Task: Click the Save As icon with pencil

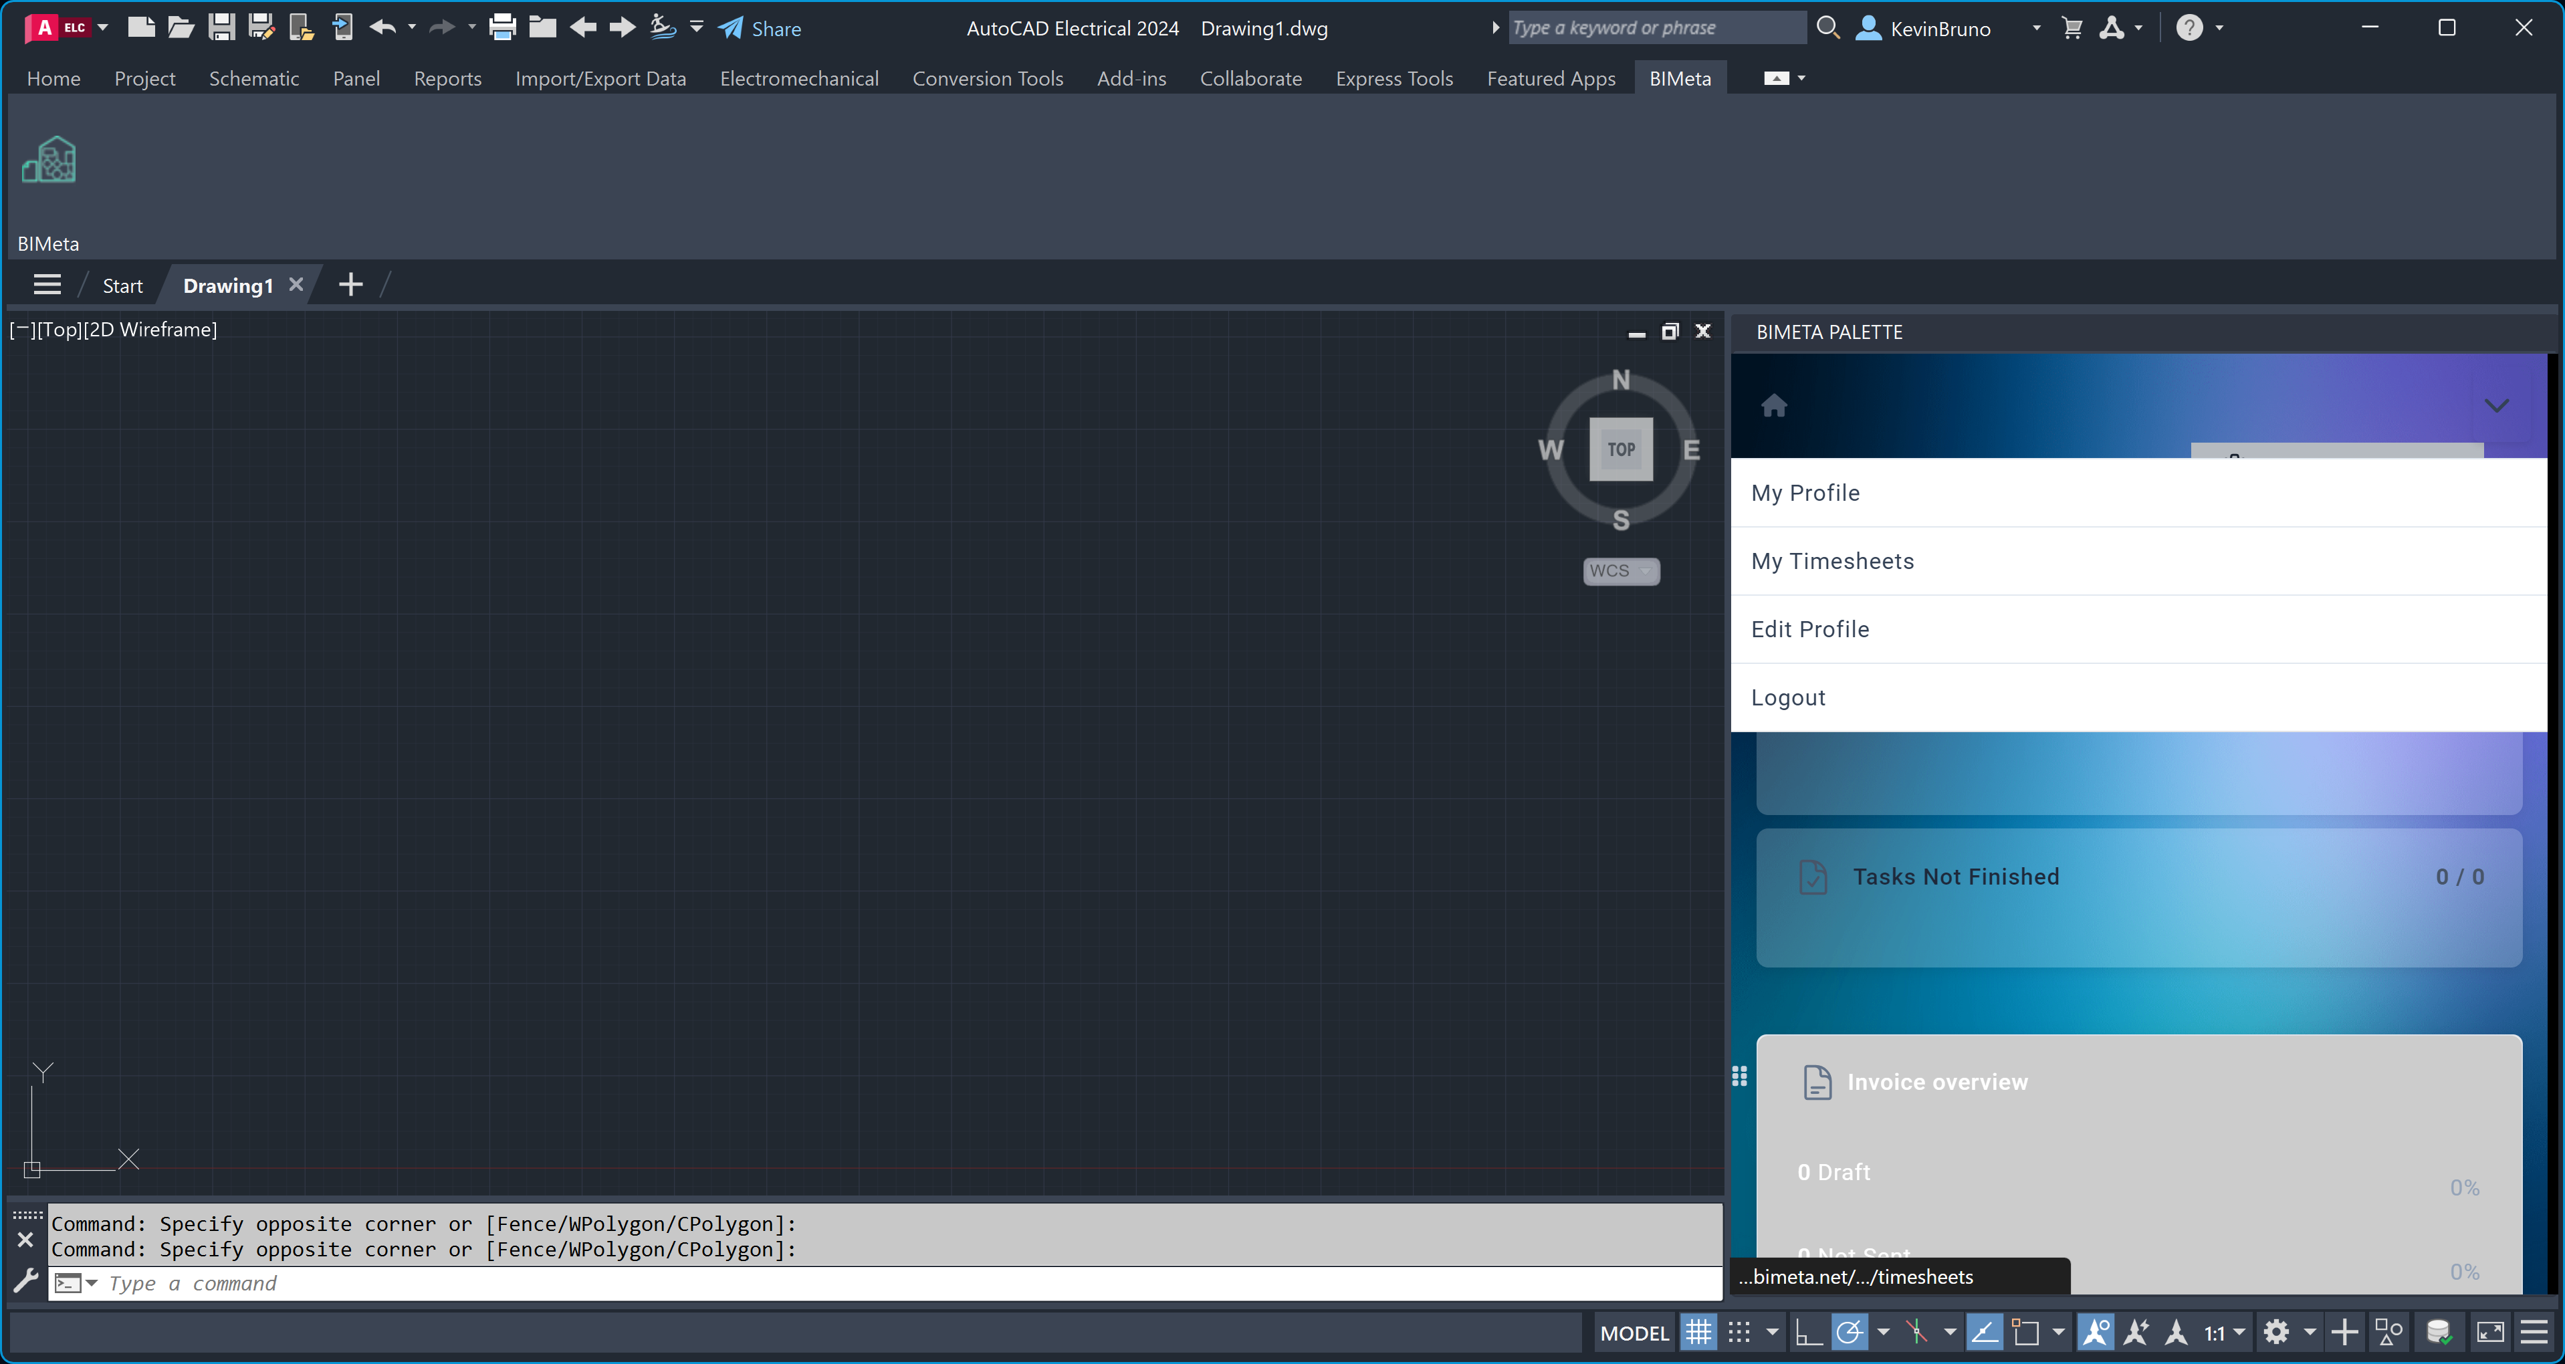Action: (261, 28)
